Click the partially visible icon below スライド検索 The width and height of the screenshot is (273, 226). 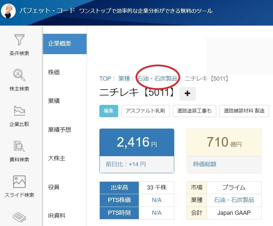20,216
